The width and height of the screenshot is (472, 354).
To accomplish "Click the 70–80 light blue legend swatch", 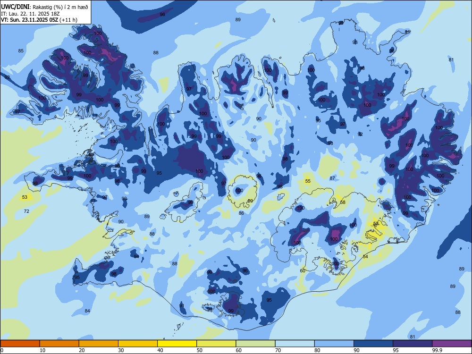I will pyautogui.click(x=295, y=344).
